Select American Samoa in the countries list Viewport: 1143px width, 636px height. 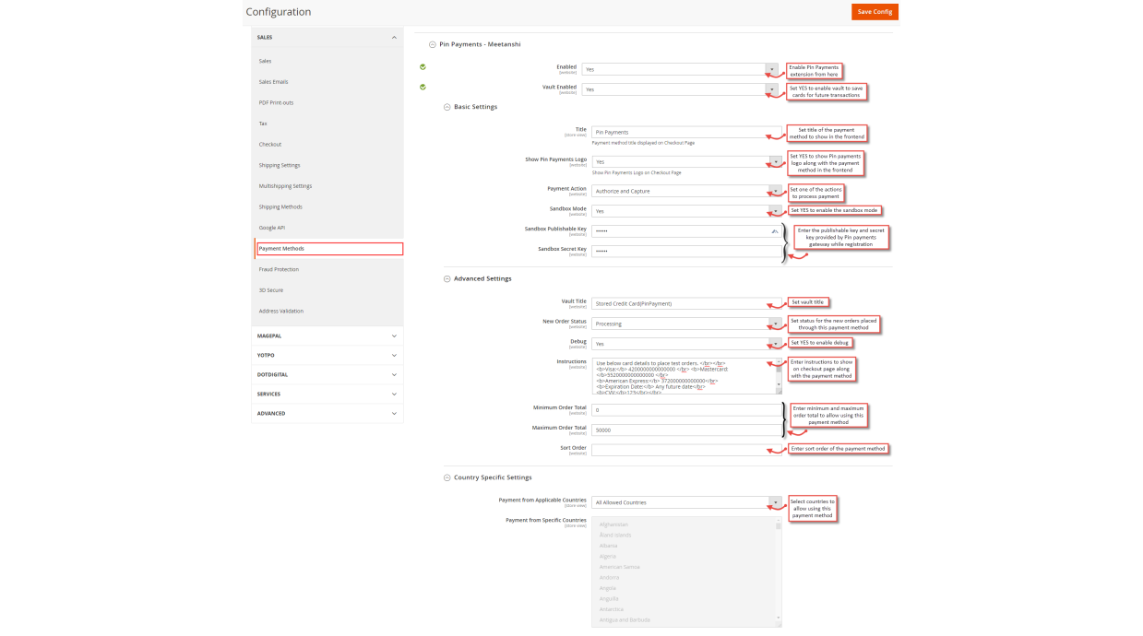click(x=619, y=567)
